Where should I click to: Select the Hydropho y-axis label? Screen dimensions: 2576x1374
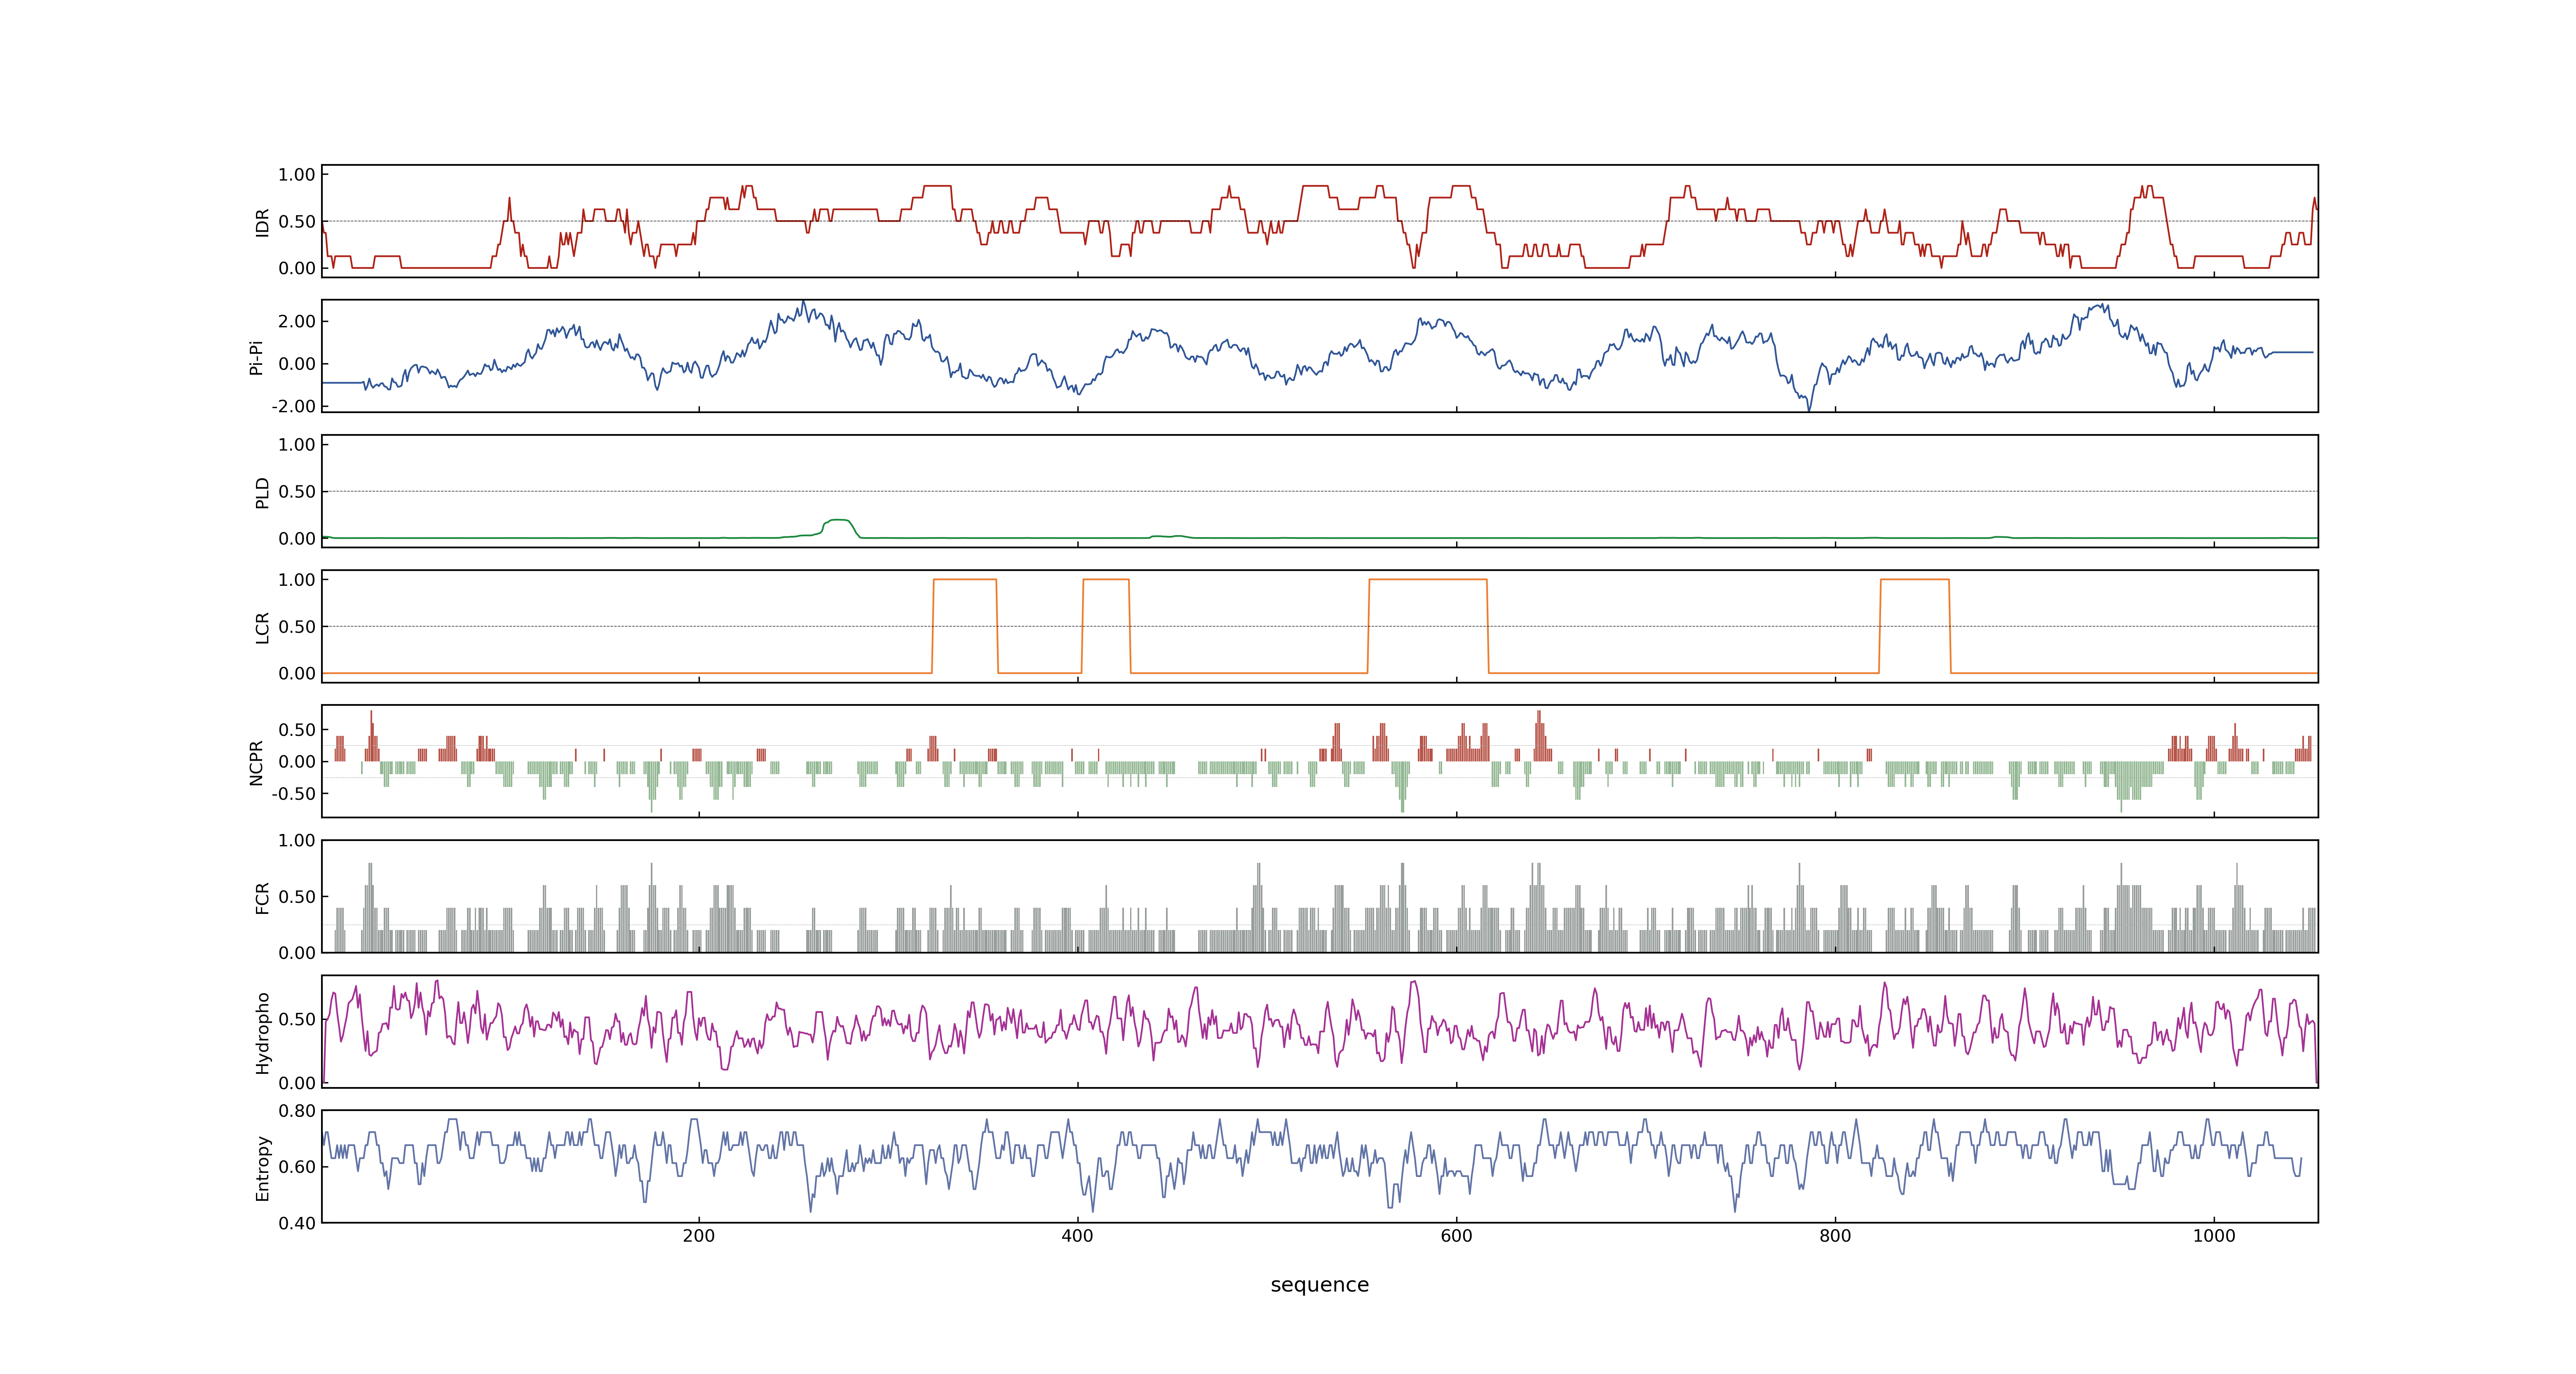[262, 1033]
